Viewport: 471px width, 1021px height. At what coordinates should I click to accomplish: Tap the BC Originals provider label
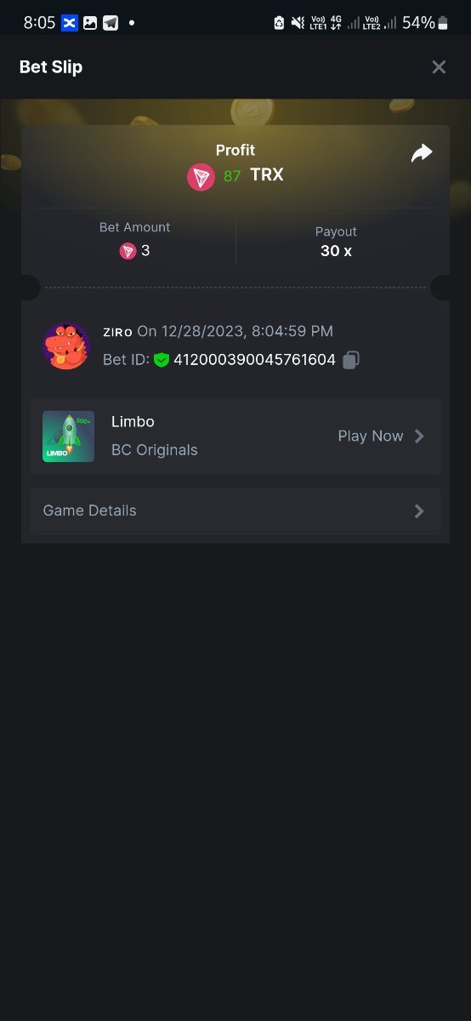click(155, 450)
